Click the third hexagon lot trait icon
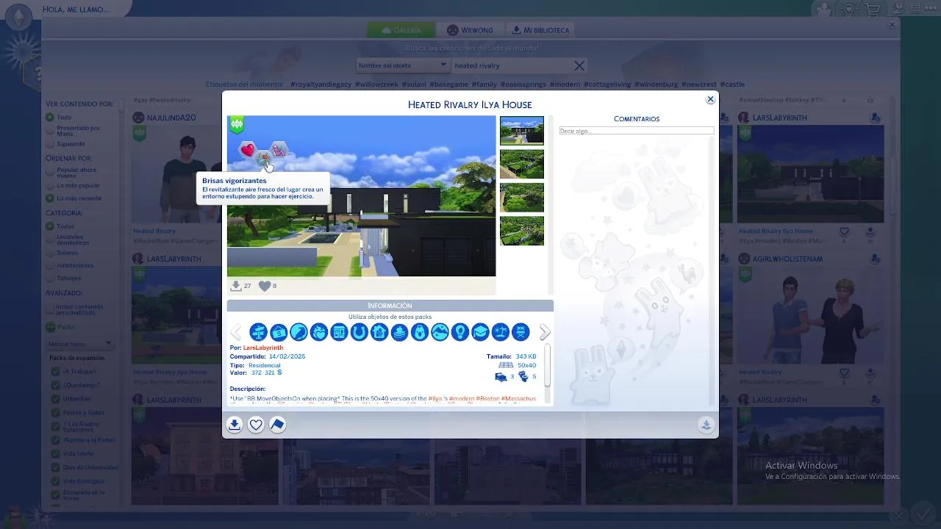This screenshot has width=941, height=529. [279, 150]
